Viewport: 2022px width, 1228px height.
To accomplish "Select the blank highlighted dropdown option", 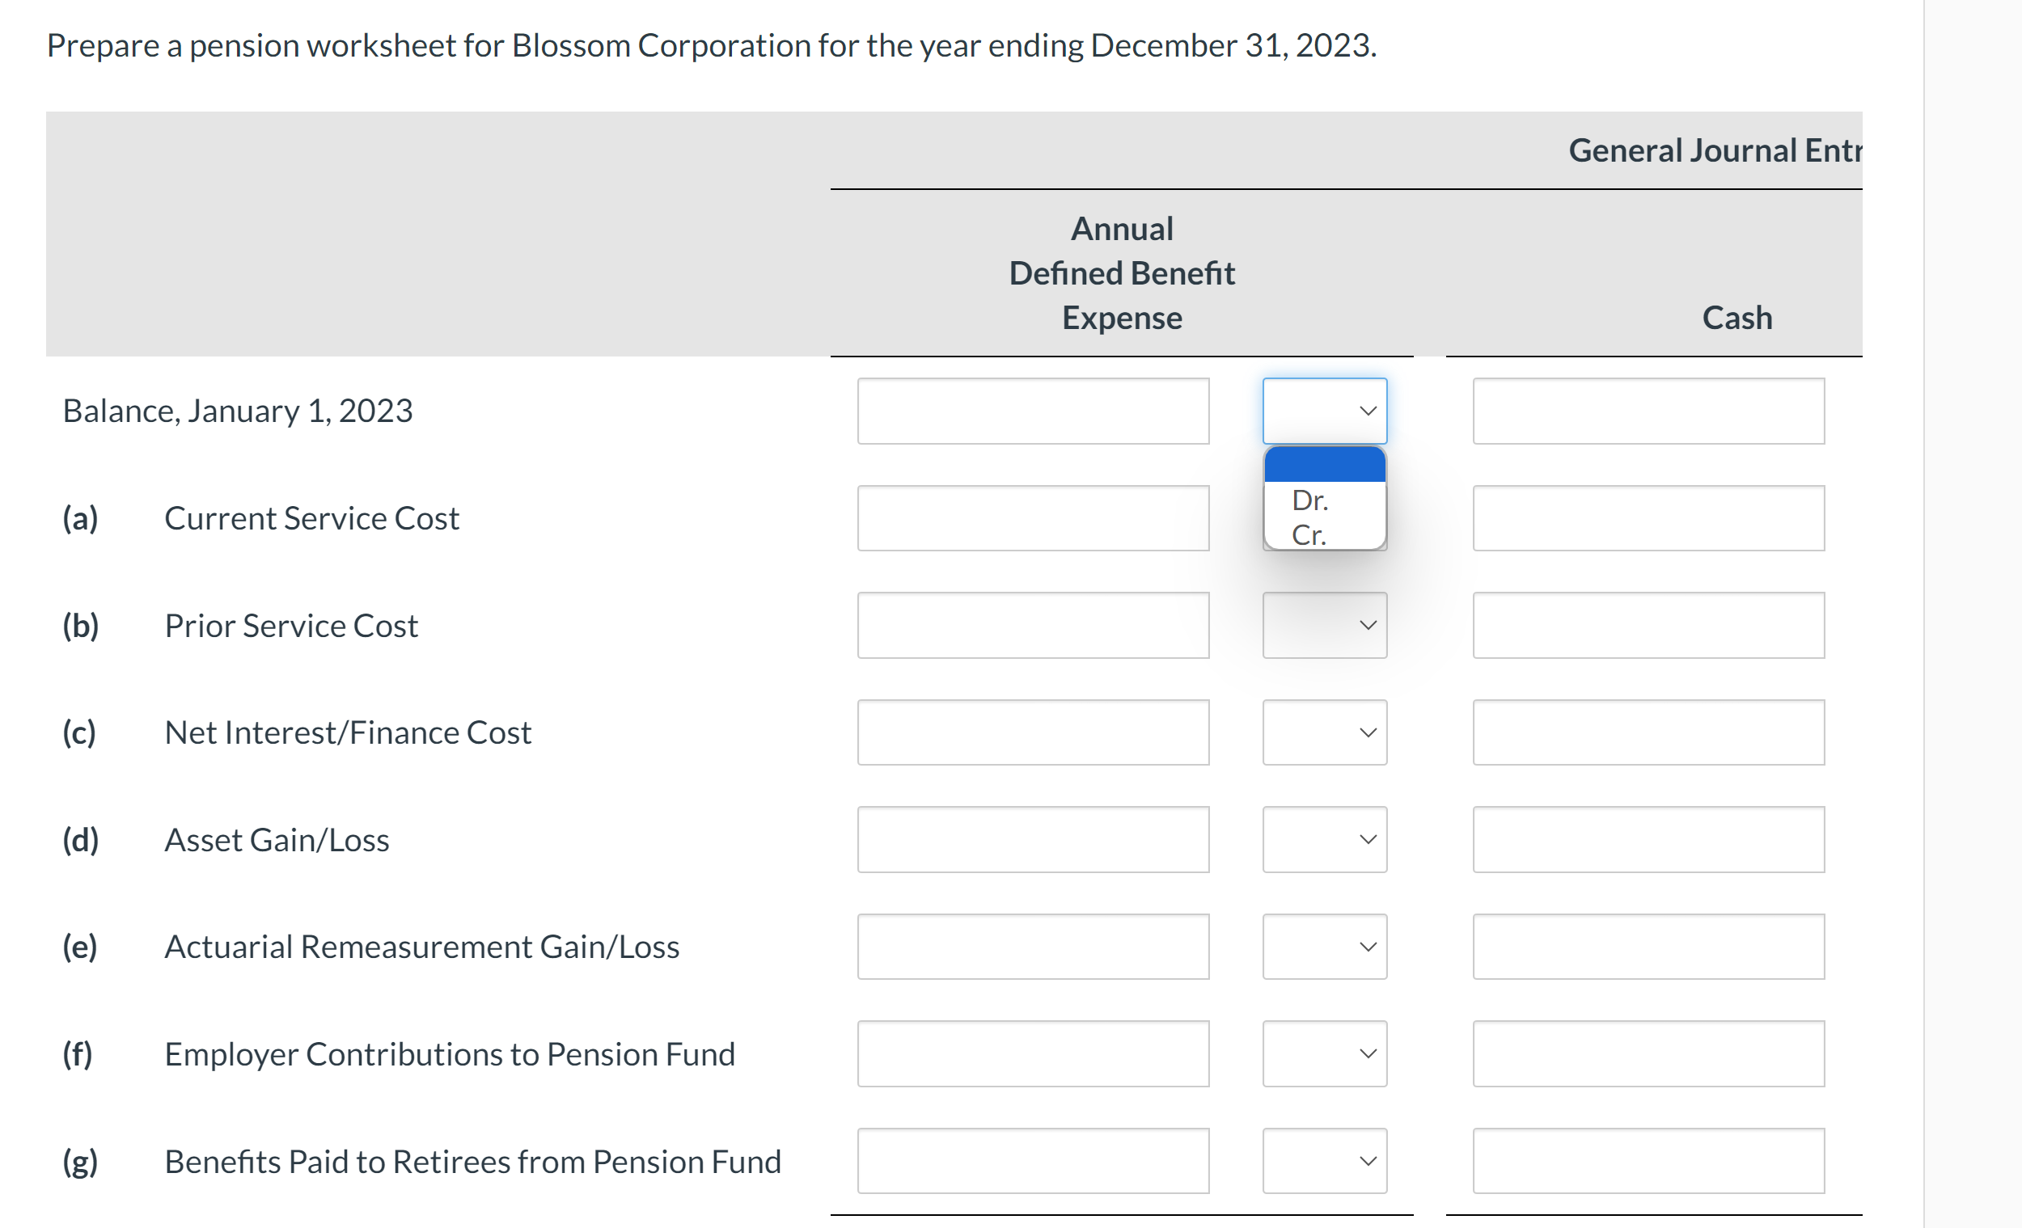I will pos(1324,464).
